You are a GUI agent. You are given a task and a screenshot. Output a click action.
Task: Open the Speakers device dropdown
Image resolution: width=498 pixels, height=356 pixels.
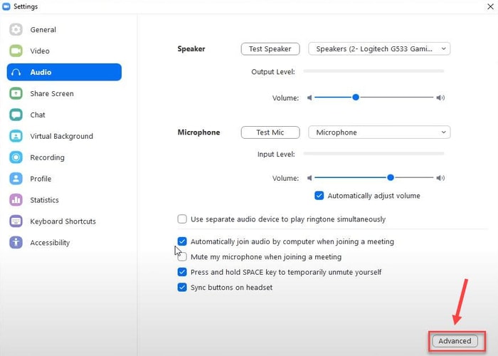click(379, 48)
